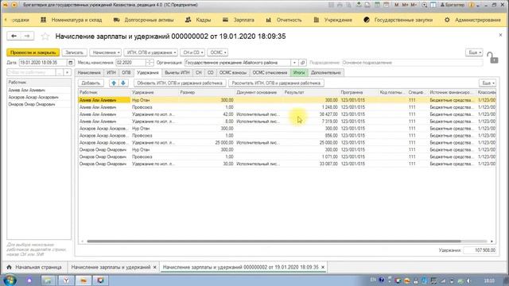
Task: Add this document to favorites with the star
Action: pos(45,37)
